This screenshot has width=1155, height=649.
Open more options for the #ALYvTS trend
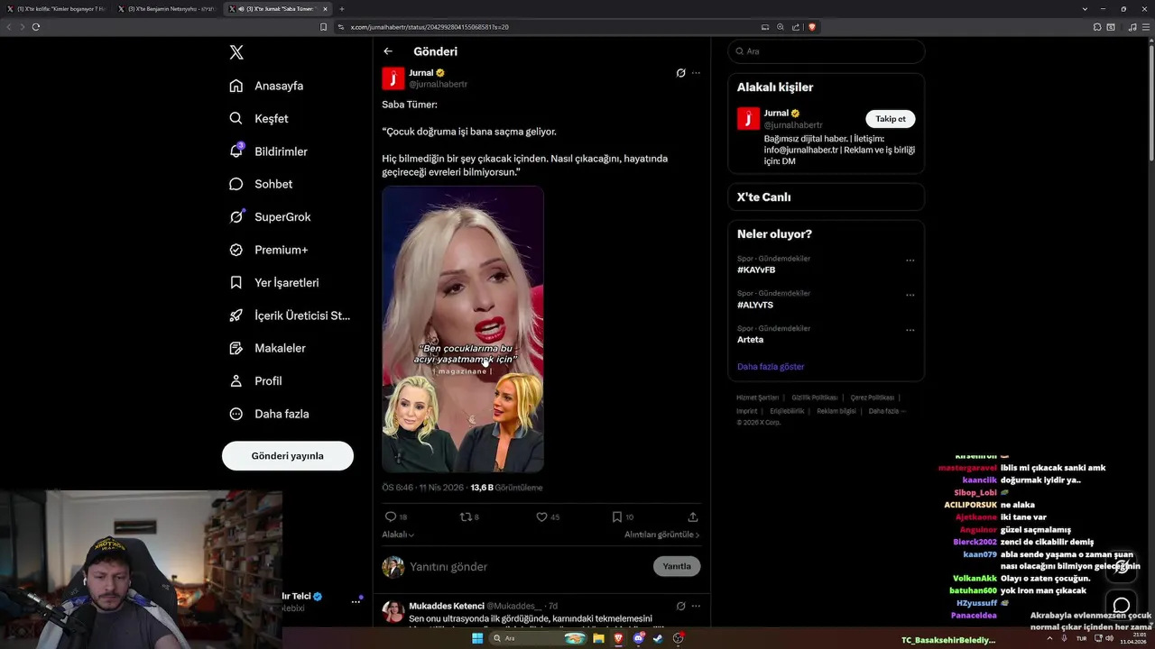[910, 295]
